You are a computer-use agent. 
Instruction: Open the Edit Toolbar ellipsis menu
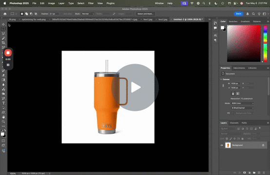coord(3,126)
